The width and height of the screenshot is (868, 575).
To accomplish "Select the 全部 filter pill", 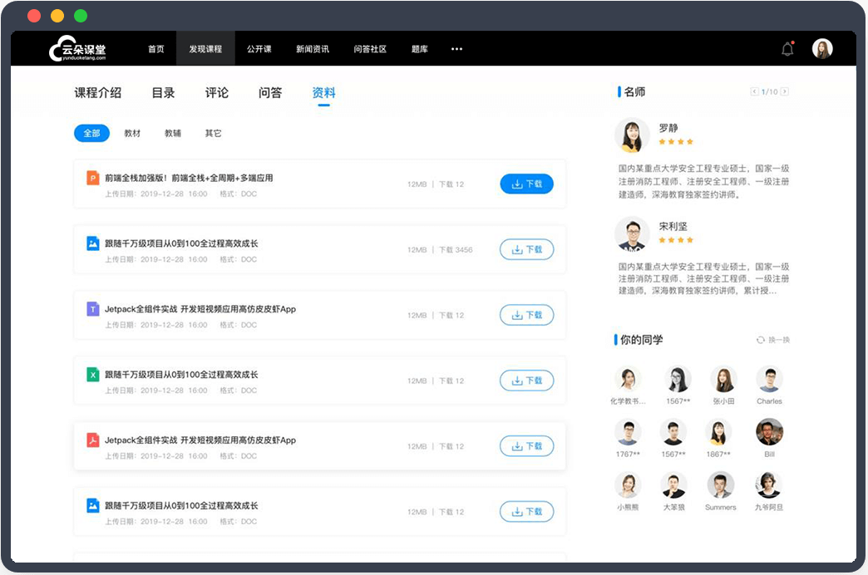I will coord(92,134).
